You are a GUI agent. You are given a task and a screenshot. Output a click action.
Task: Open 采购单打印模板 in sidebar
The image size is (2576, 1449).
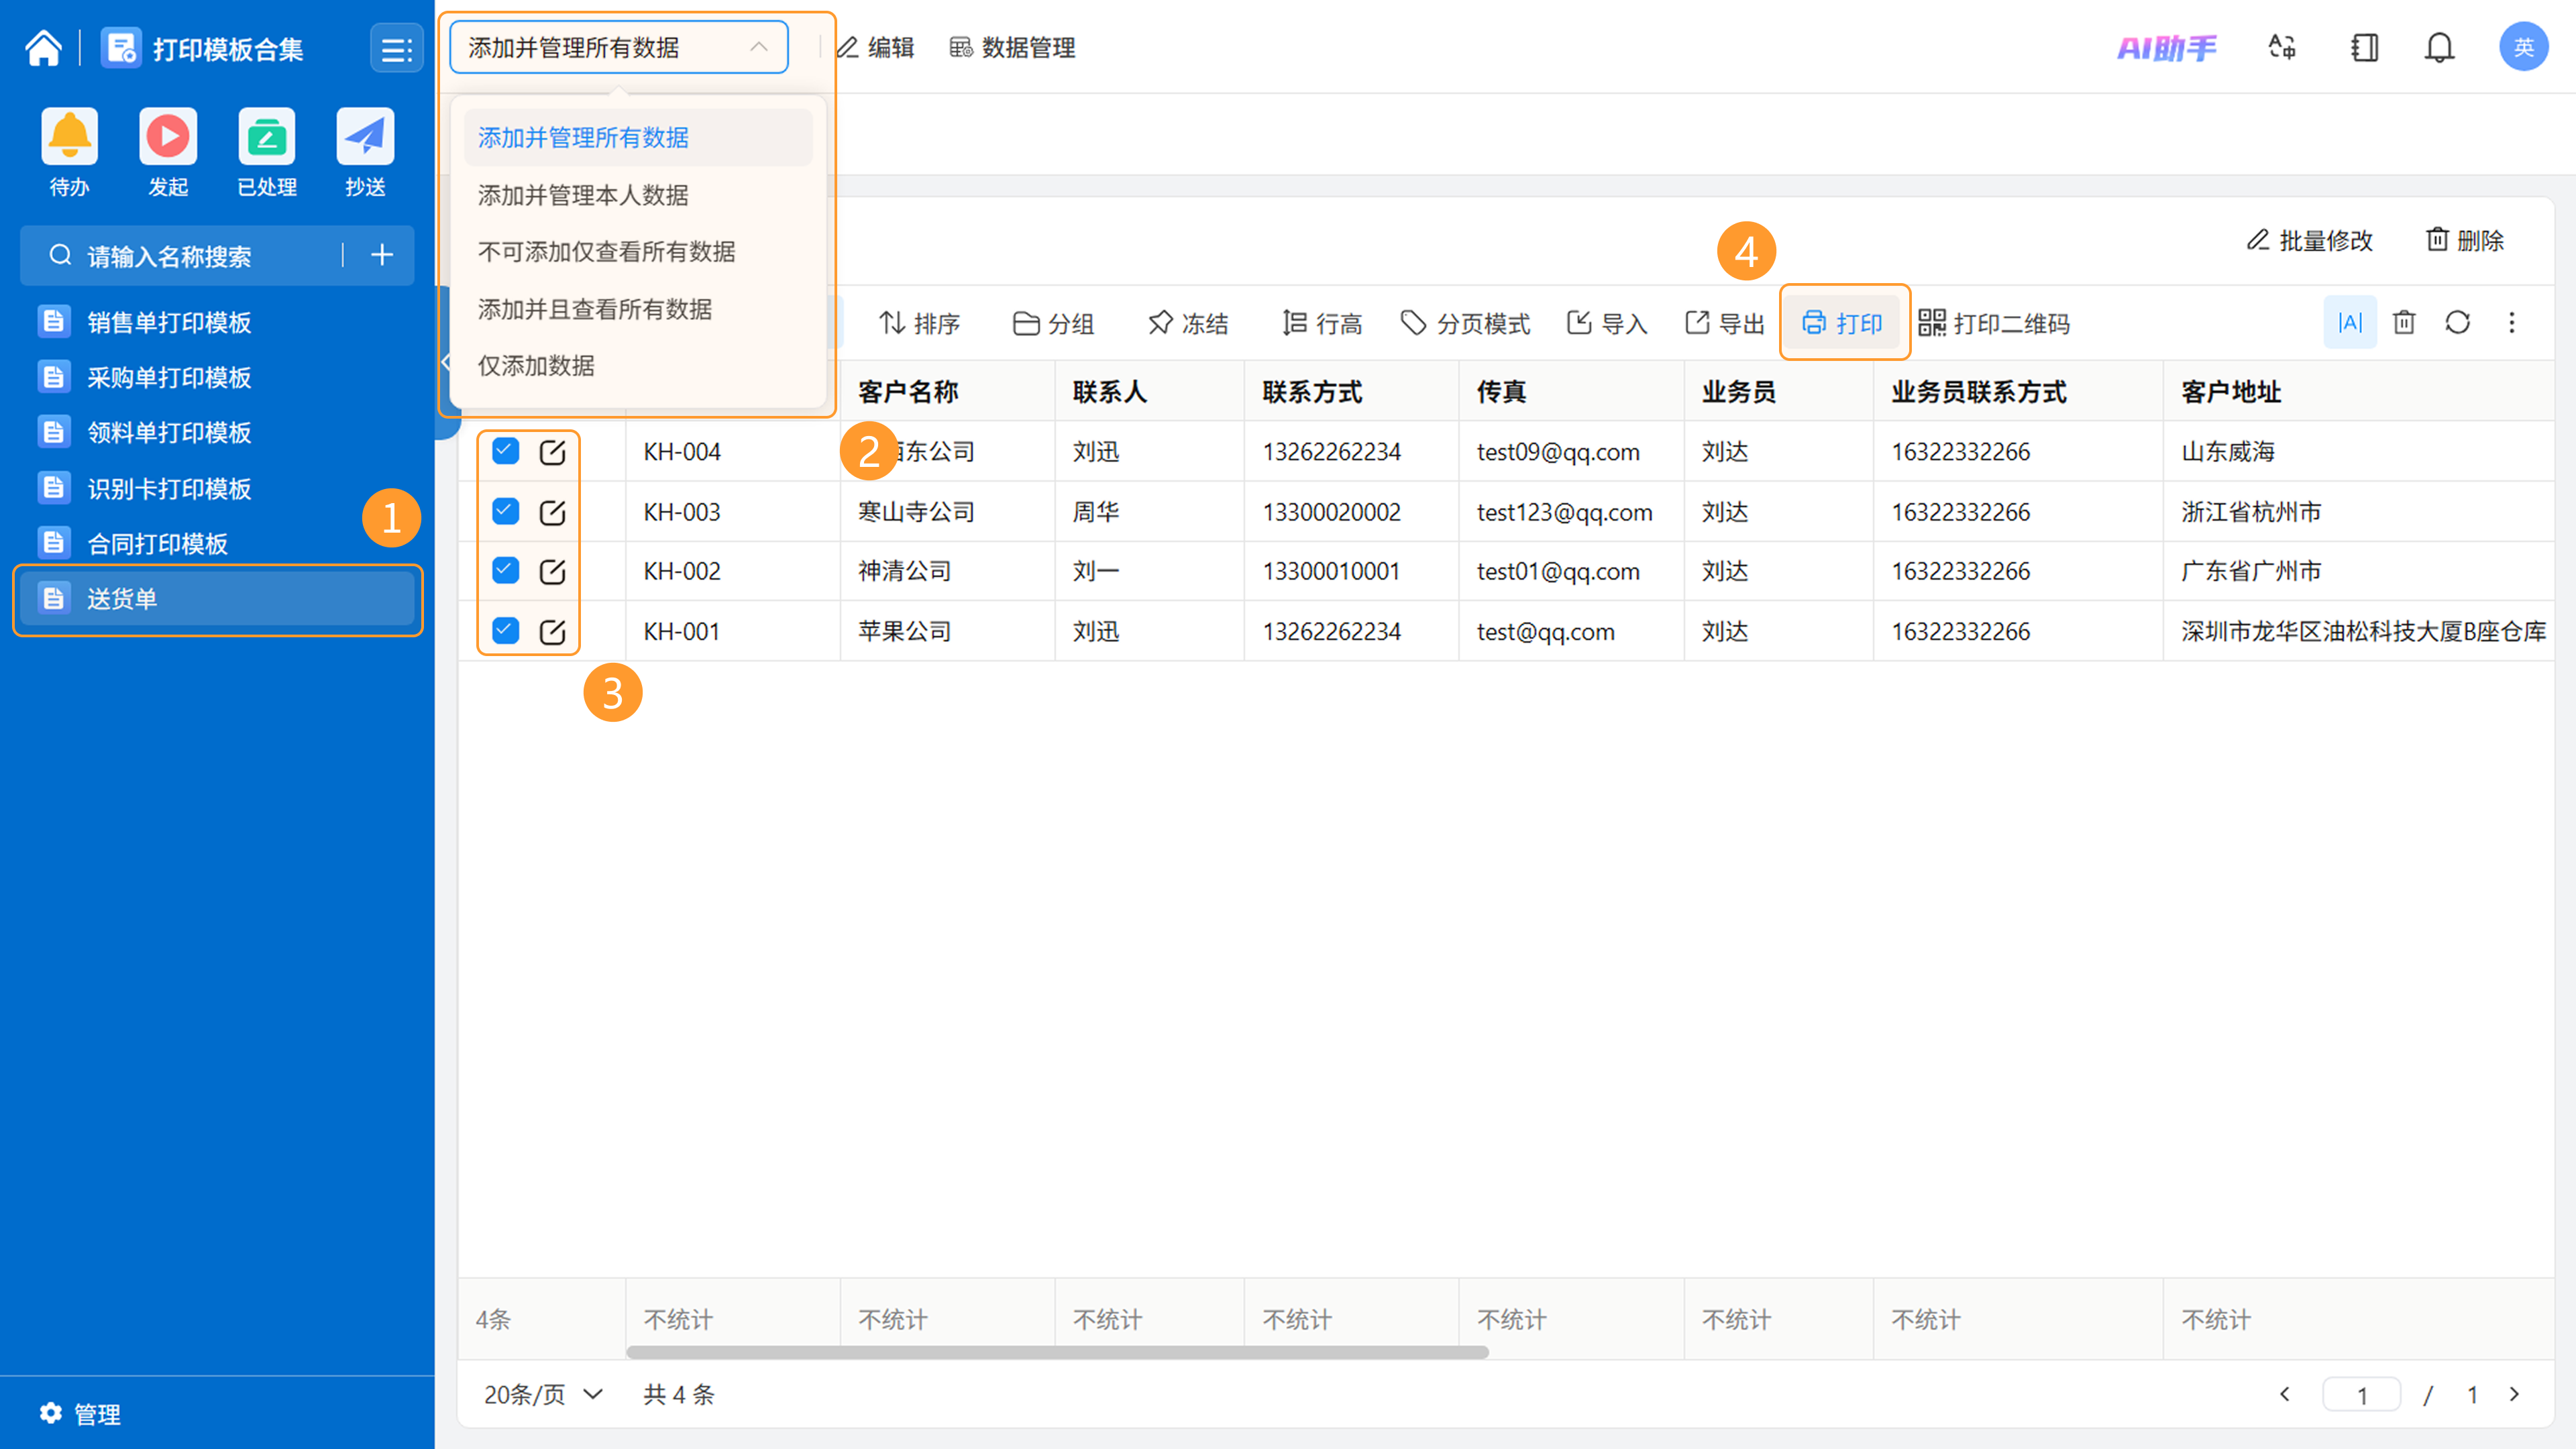[x=217, y=377]
